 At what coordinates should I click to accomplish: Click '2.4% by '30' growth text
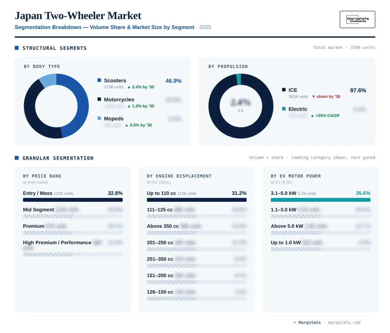(141, 87)
